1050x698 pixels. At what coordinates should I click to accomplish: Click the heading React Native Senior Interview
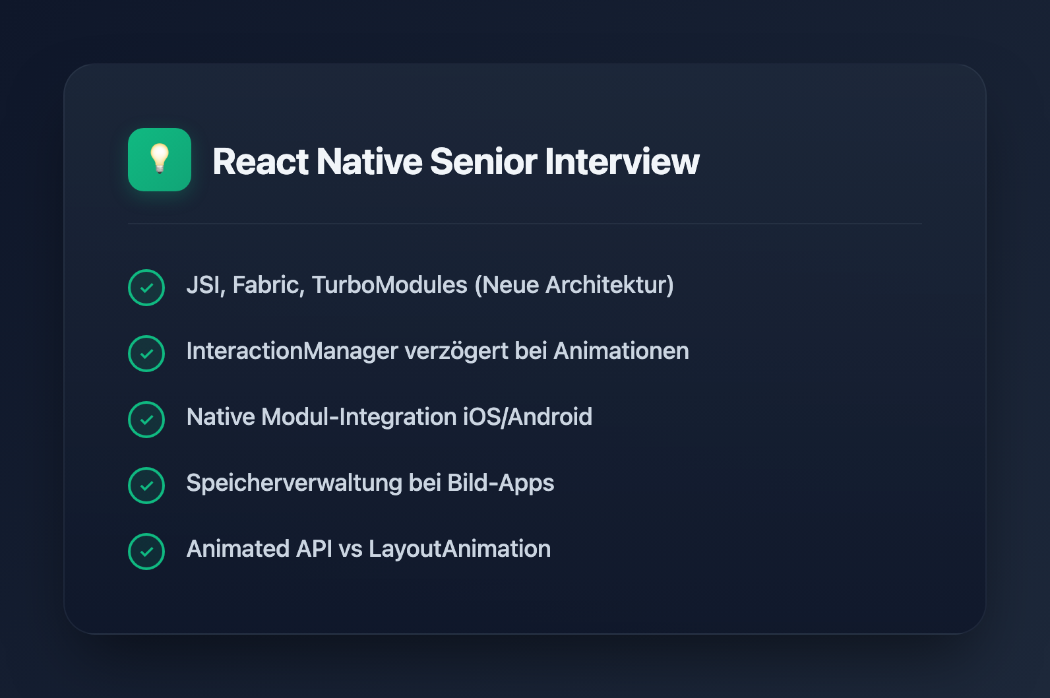click(456, 162)
